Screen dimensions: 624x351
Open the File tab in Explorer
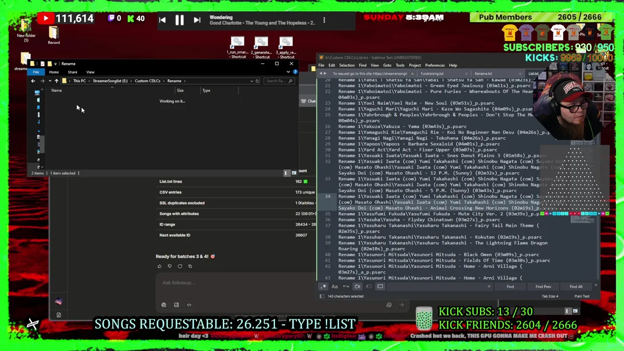[36, 72]
